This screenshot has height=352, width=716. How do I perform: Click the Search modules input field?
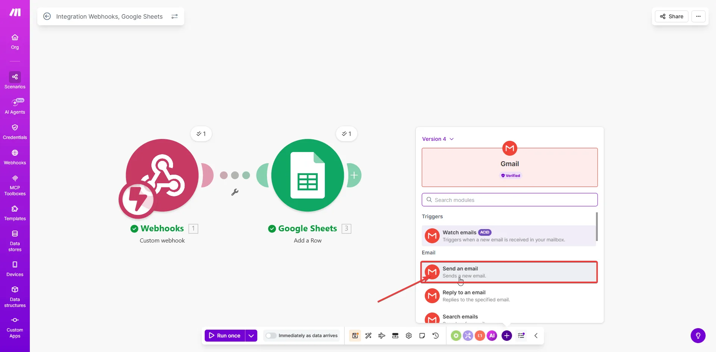[510, 200]
